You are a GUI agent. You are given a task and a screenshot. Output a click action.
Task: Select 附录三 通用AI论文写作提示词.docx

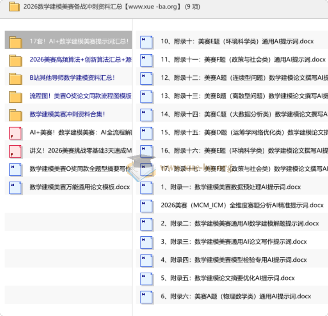coord(234,242)
